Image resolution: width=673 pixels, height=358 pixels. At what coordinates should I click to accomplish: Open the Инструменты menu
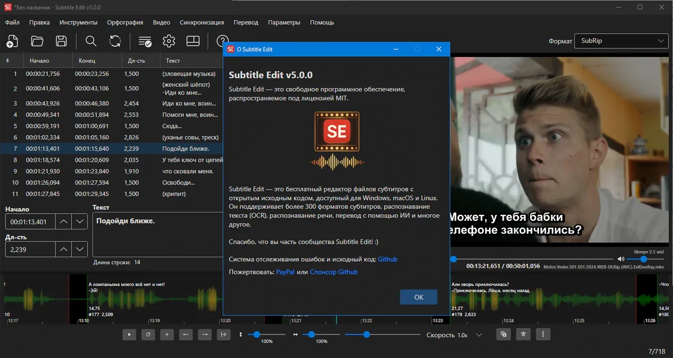[x=79, y=22]
